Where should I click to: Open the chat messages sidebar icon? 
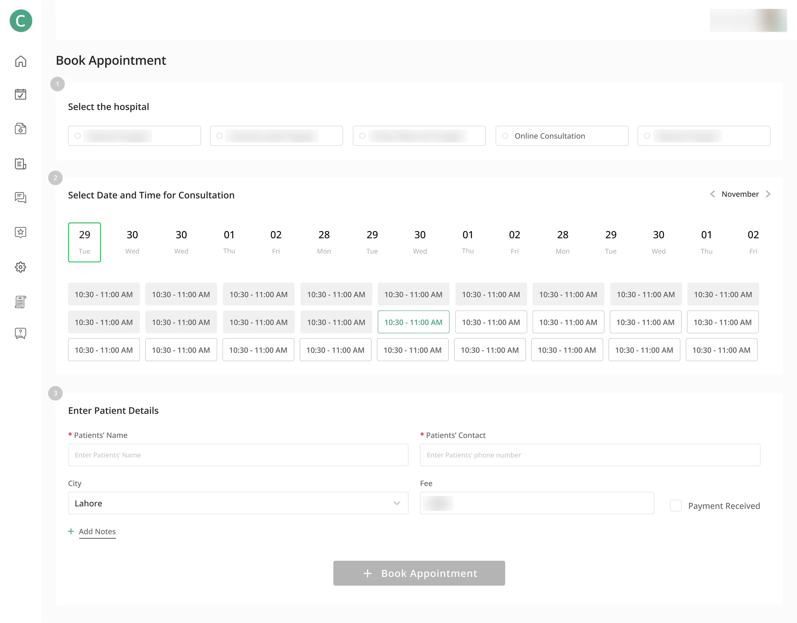point(20,198)
